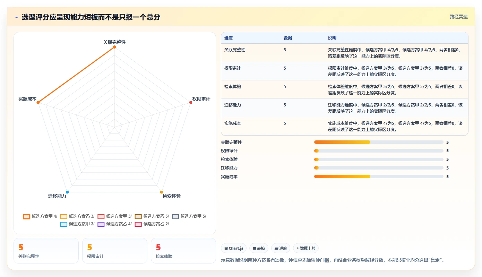The height and width of the screenshot is (277, 482).
Task: Toggle legend series 候选方案甲 5/
Action: pyautogui.click(x=189, y=216)
